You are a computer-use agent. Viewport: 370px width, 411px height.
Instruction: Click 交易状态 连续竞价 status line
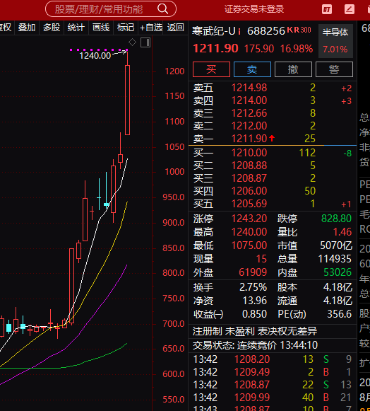pyautogui.click(x=255, y=345)
